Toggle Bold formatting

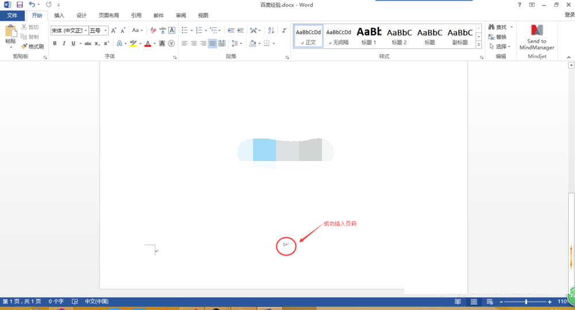tap(55, 43)
